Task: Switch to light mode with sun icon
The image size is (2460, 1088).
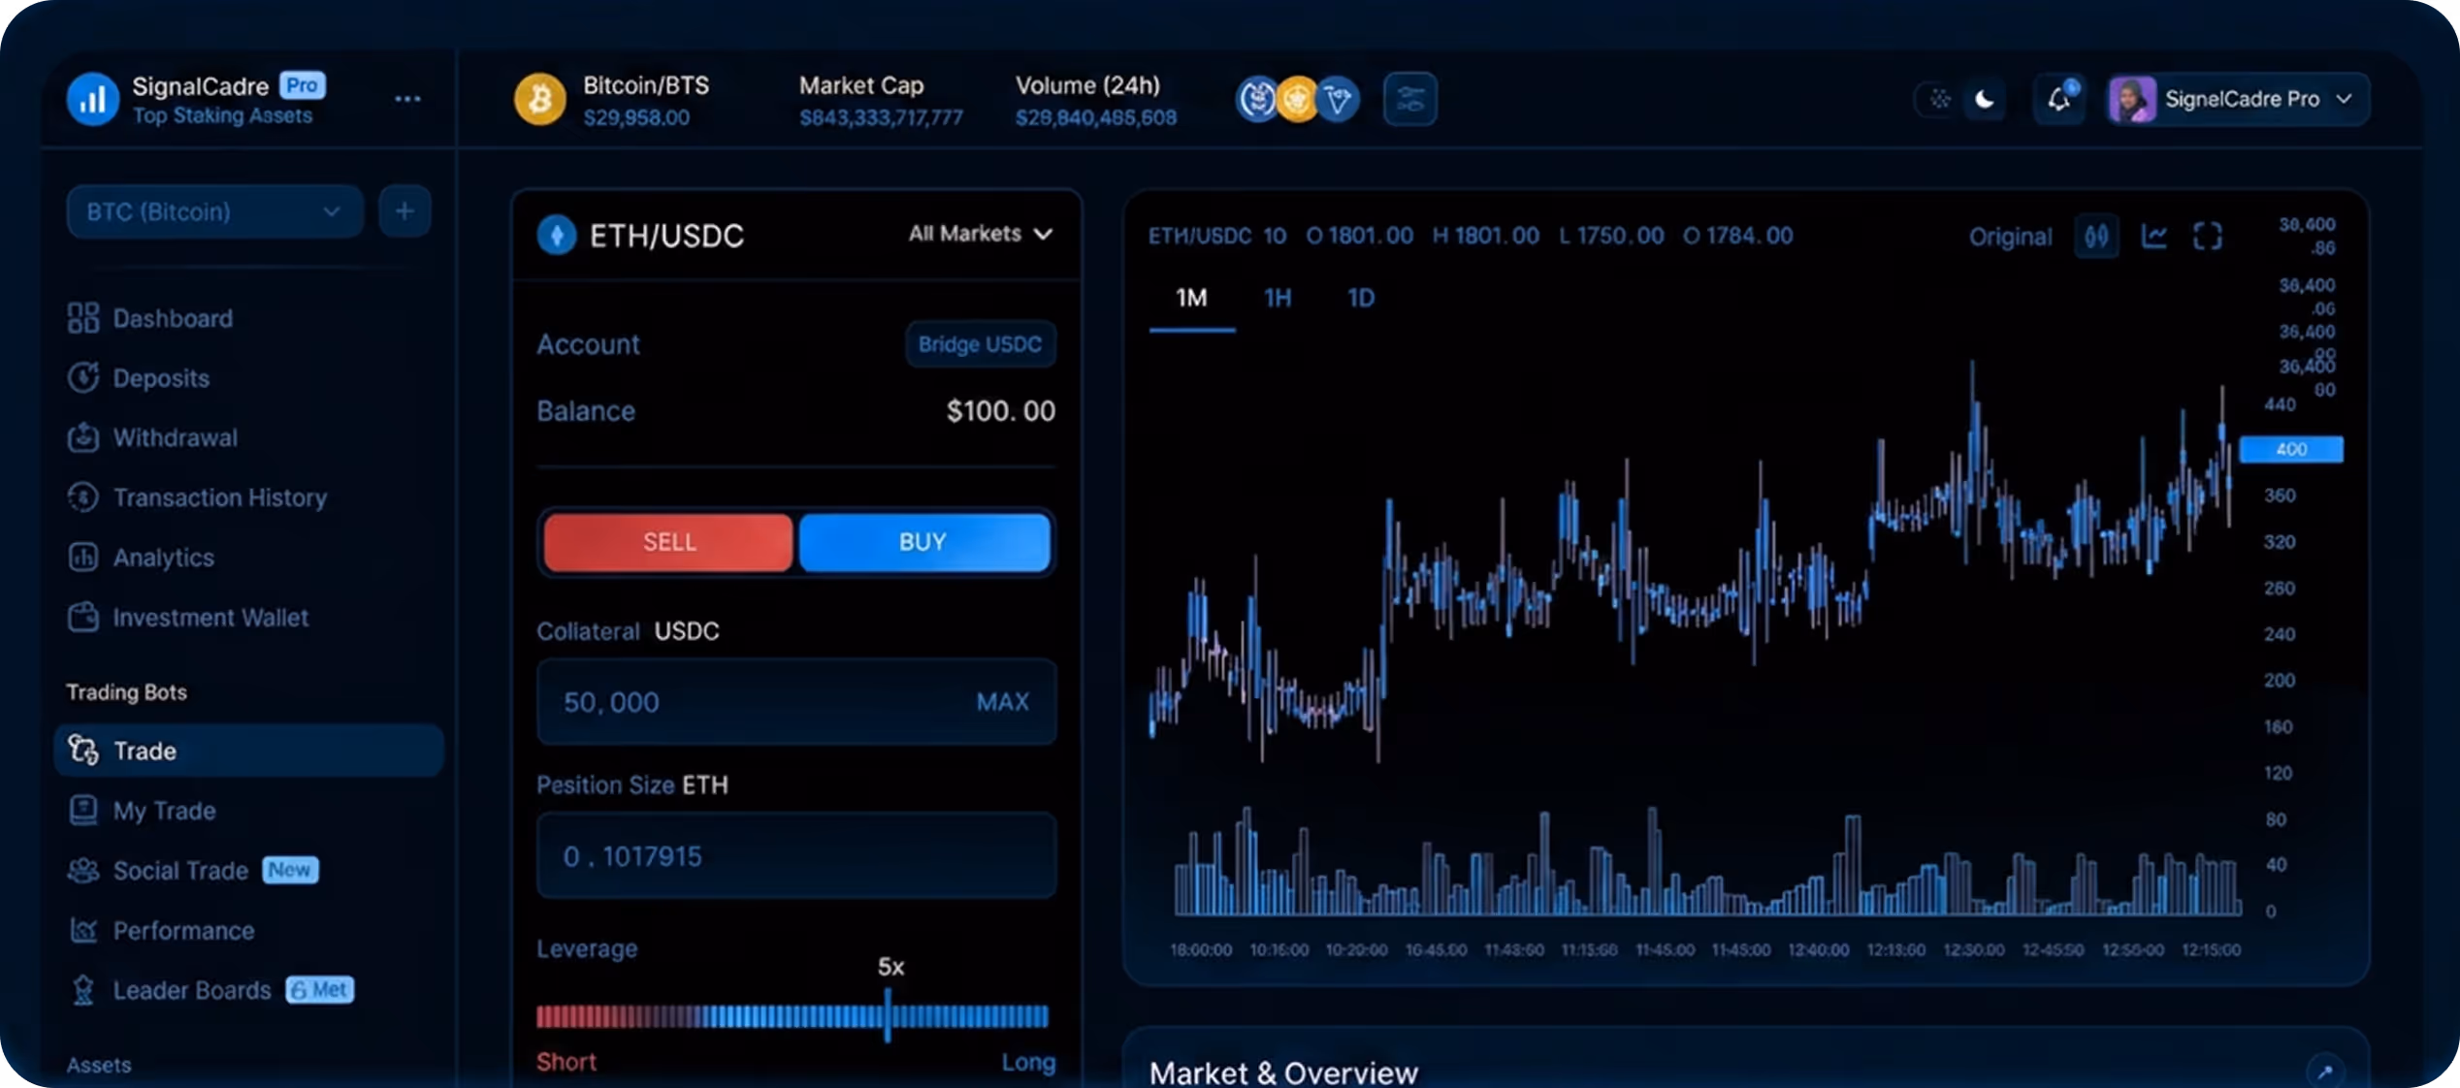Action: [x=1939, y=99]
